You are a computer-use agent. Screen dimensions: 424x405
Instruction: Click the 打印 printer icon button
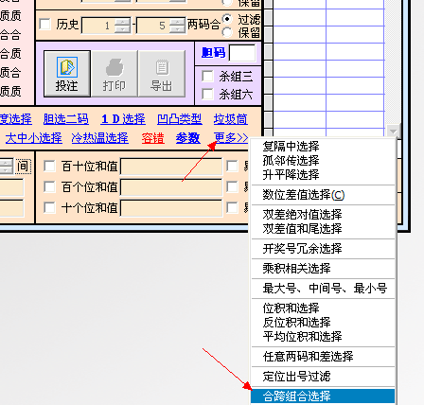pos(115,74)
